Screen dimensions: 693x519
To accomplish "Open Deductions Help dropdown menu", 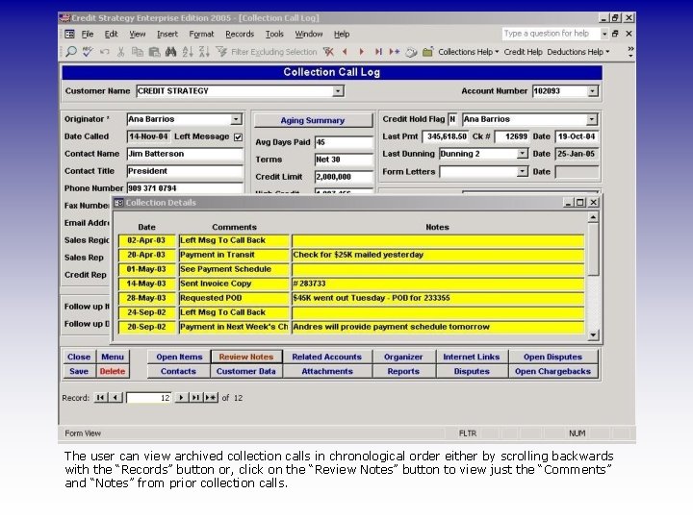I will [578, 52].
